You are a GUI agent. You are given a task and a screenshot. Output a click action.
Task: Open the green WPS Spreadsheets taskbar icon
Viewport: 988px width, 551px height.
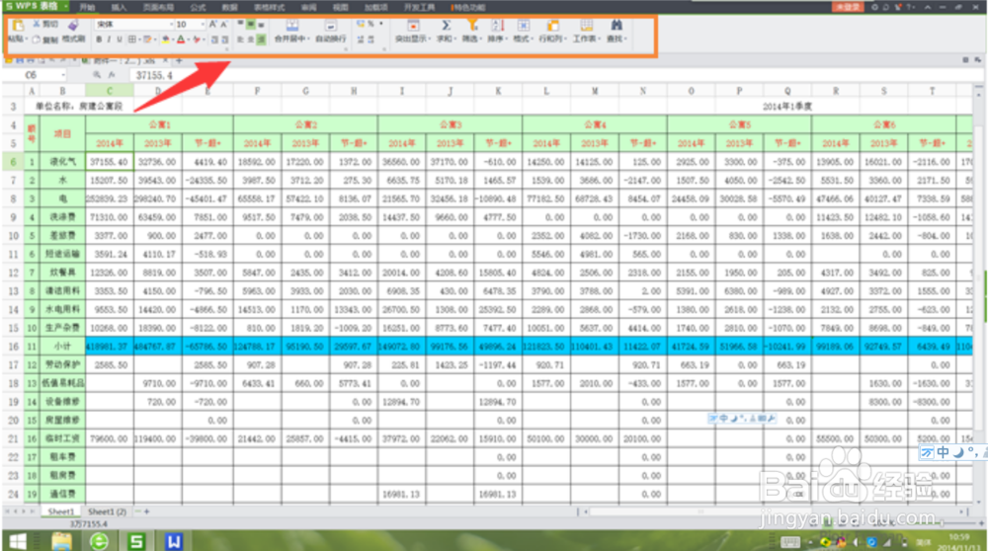tap(136, 541)
